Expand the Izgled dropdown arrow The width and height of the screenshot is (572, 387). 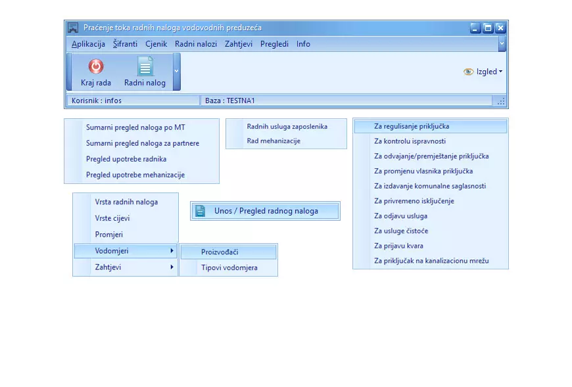500,72
